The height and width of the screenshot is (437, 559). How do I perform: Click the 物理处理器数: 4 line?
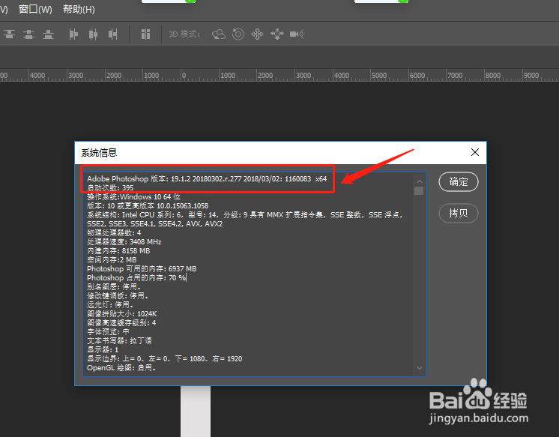click(114, 232)
